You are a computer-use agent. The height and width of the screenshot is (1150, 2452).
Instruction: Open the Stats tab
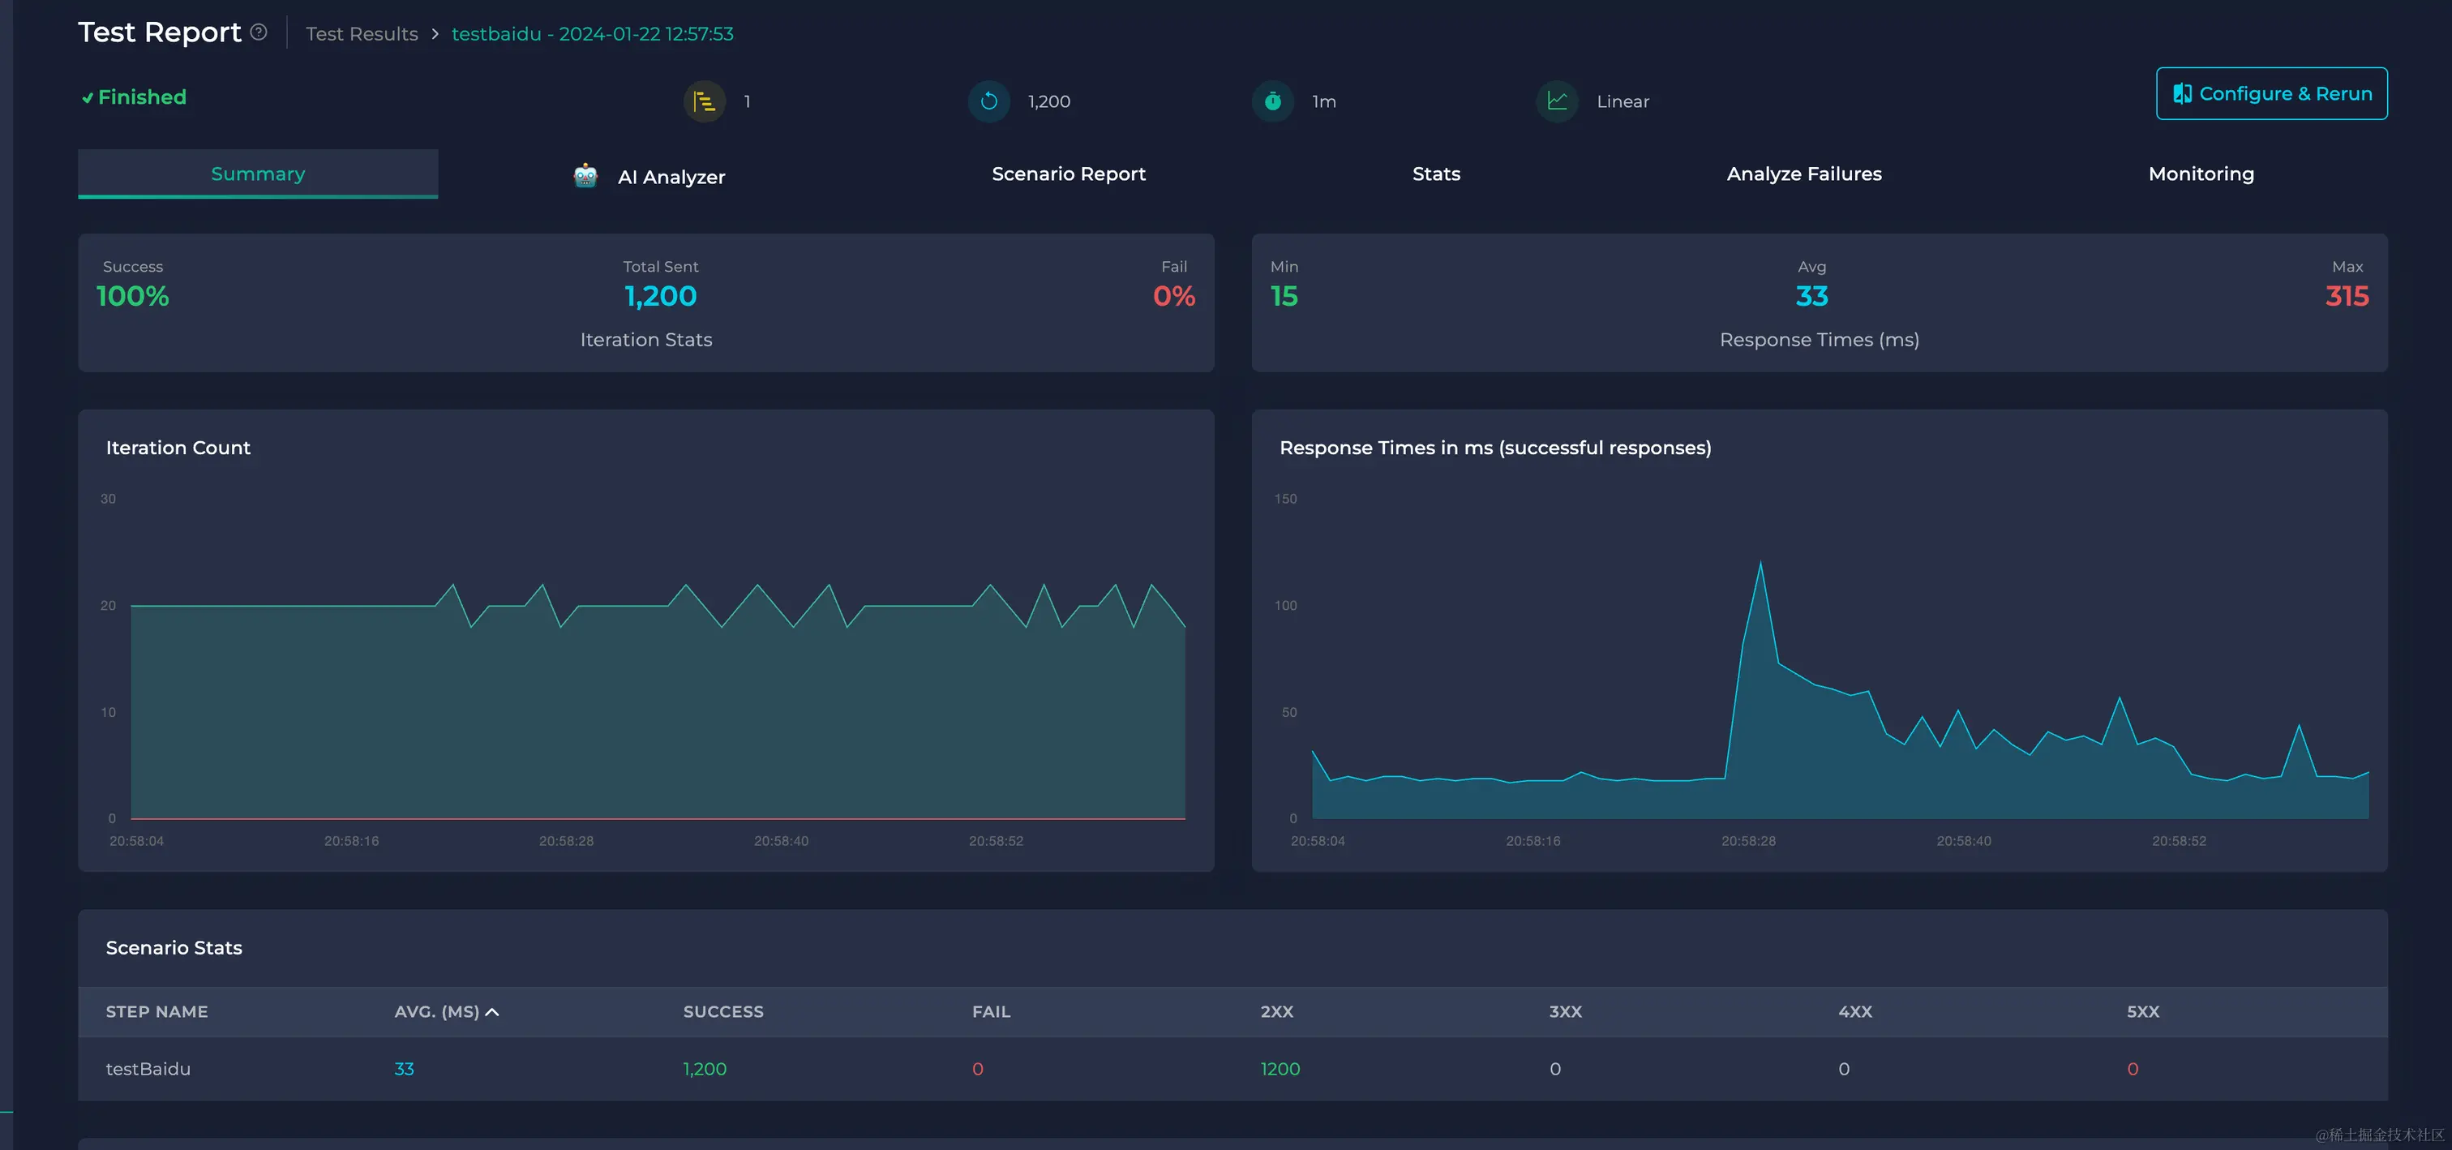tap(1435, 174)
